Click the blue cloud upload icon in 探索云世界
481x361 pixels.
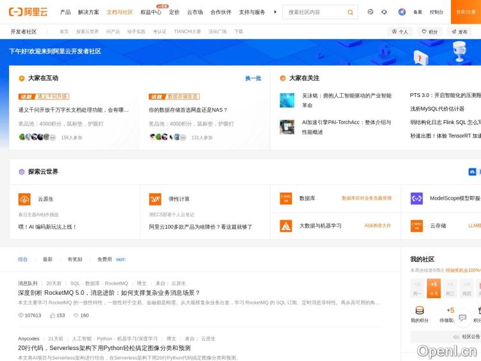(x=472, y=172)
